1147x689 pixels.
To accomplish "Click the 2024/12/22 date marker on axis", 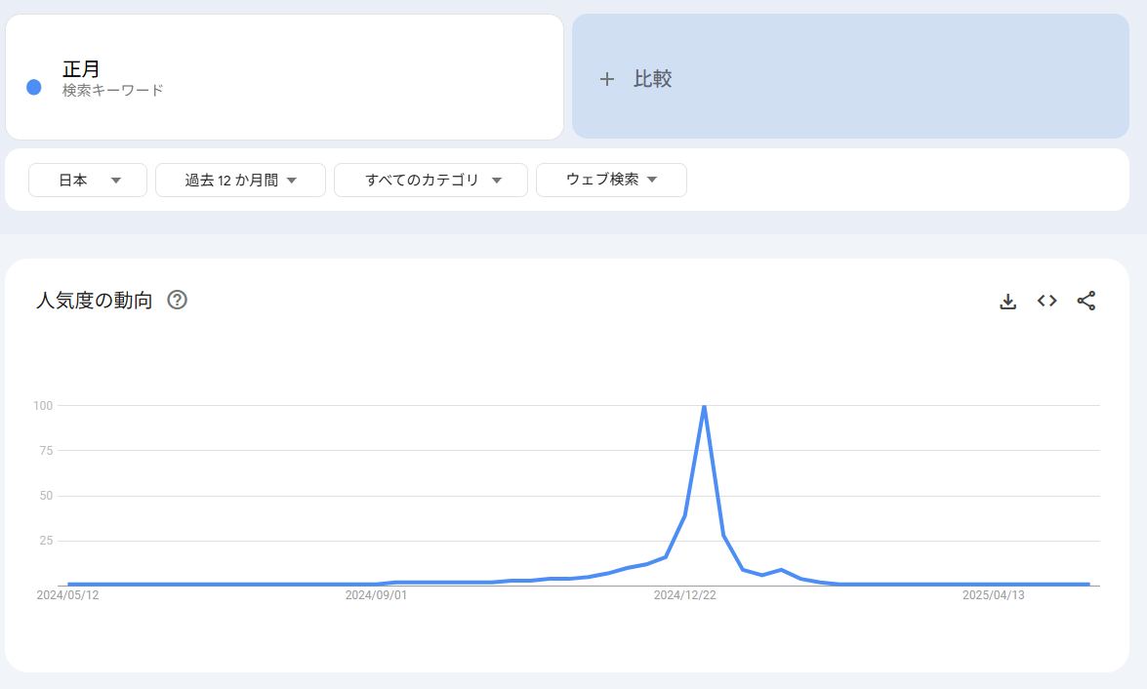I will click(x=684, y=594).
